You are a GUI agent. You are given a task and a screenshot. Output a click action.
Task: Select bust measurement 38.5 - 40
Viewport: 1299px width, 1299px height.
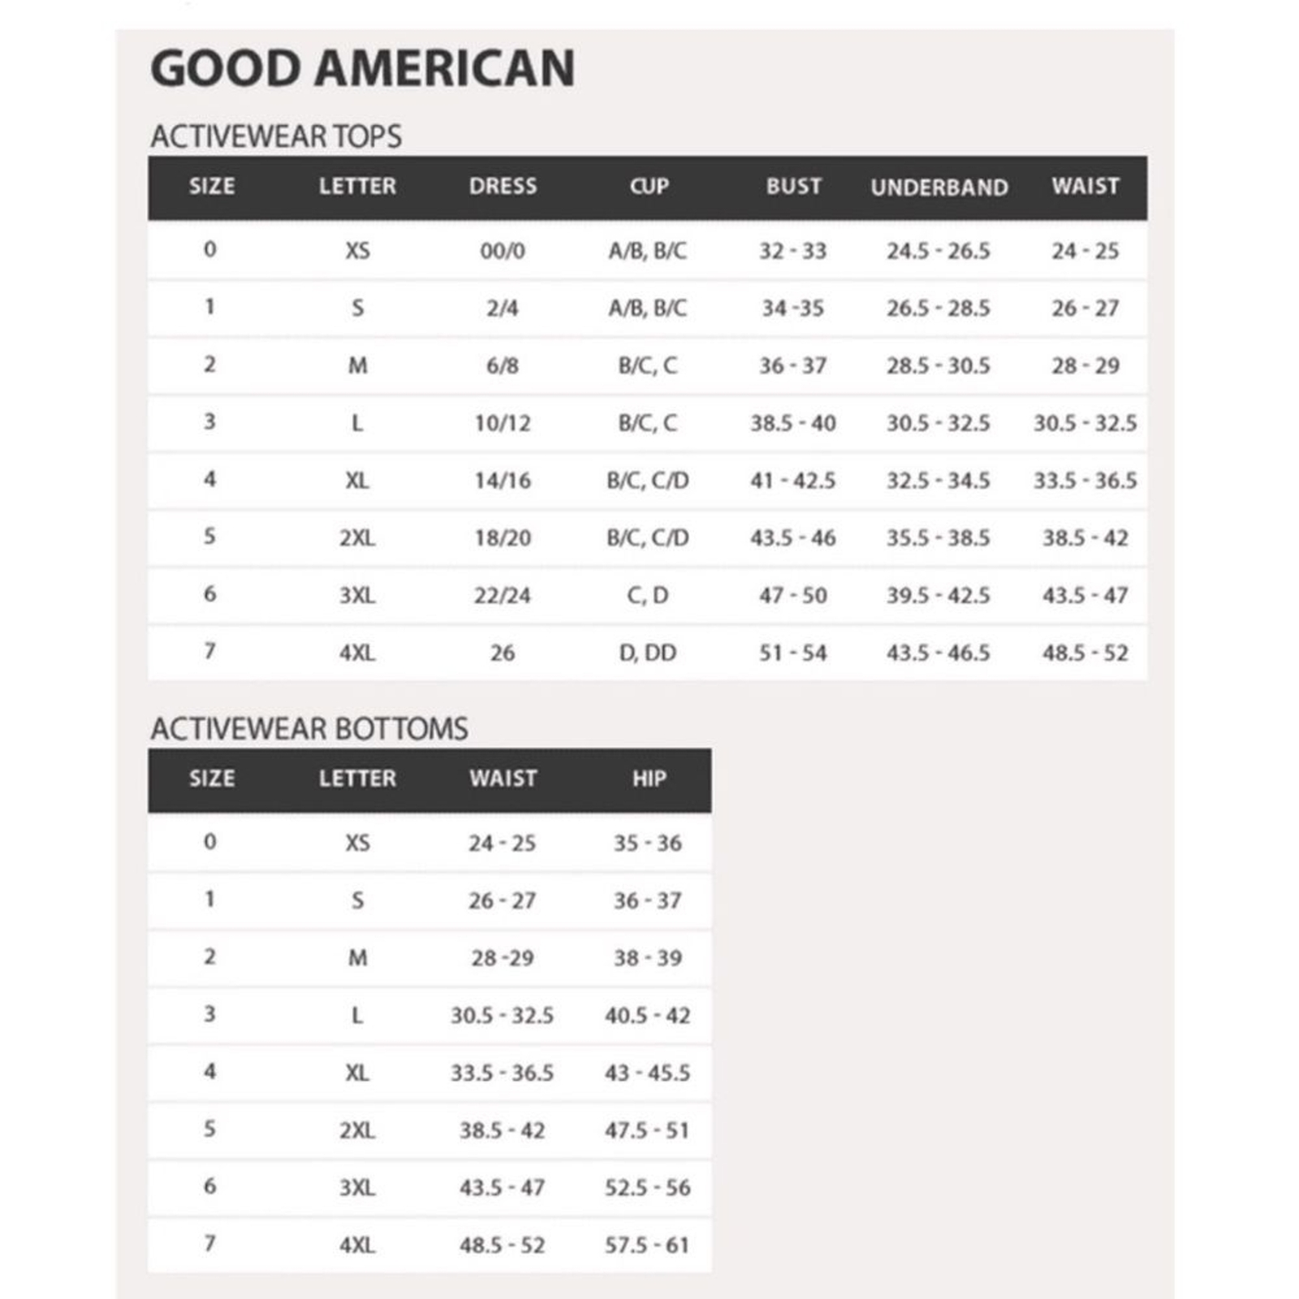tap(793, 423)
